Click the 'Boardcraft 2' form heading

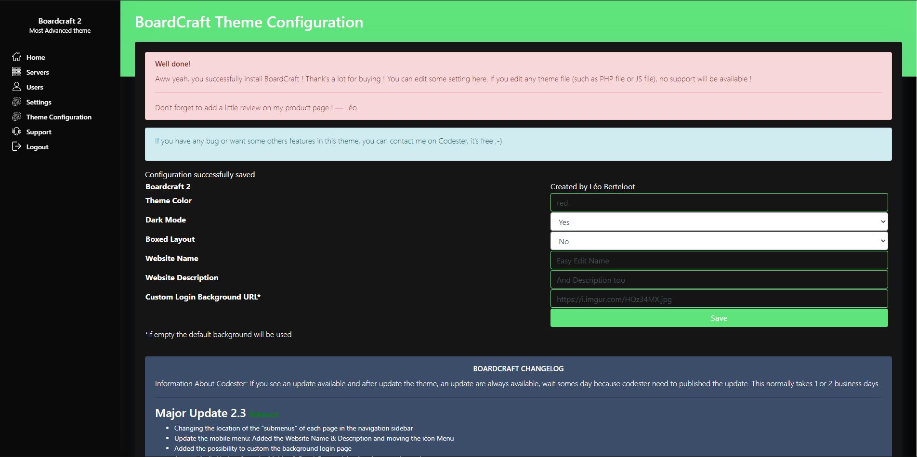click(x=168, y=186)
